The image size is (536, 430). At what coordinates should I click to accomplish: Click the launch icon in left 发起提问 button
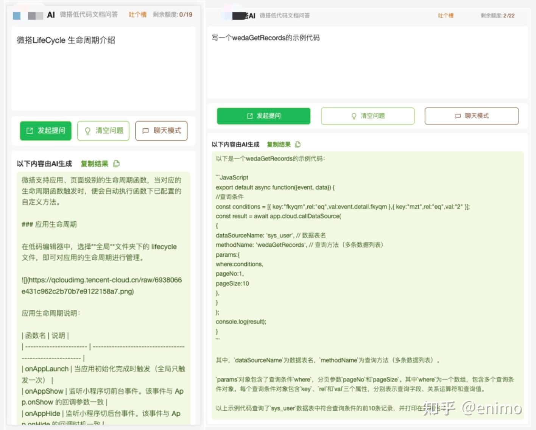pyautogui.click(x=30, y=131)
